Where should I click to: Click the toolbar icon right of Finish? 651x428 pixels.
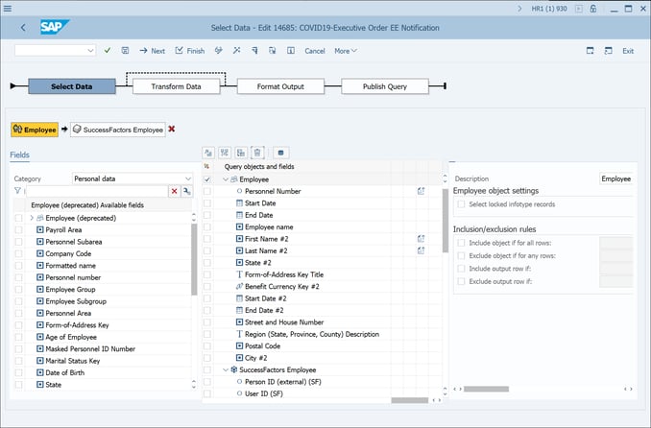click(x=218, y=50)
